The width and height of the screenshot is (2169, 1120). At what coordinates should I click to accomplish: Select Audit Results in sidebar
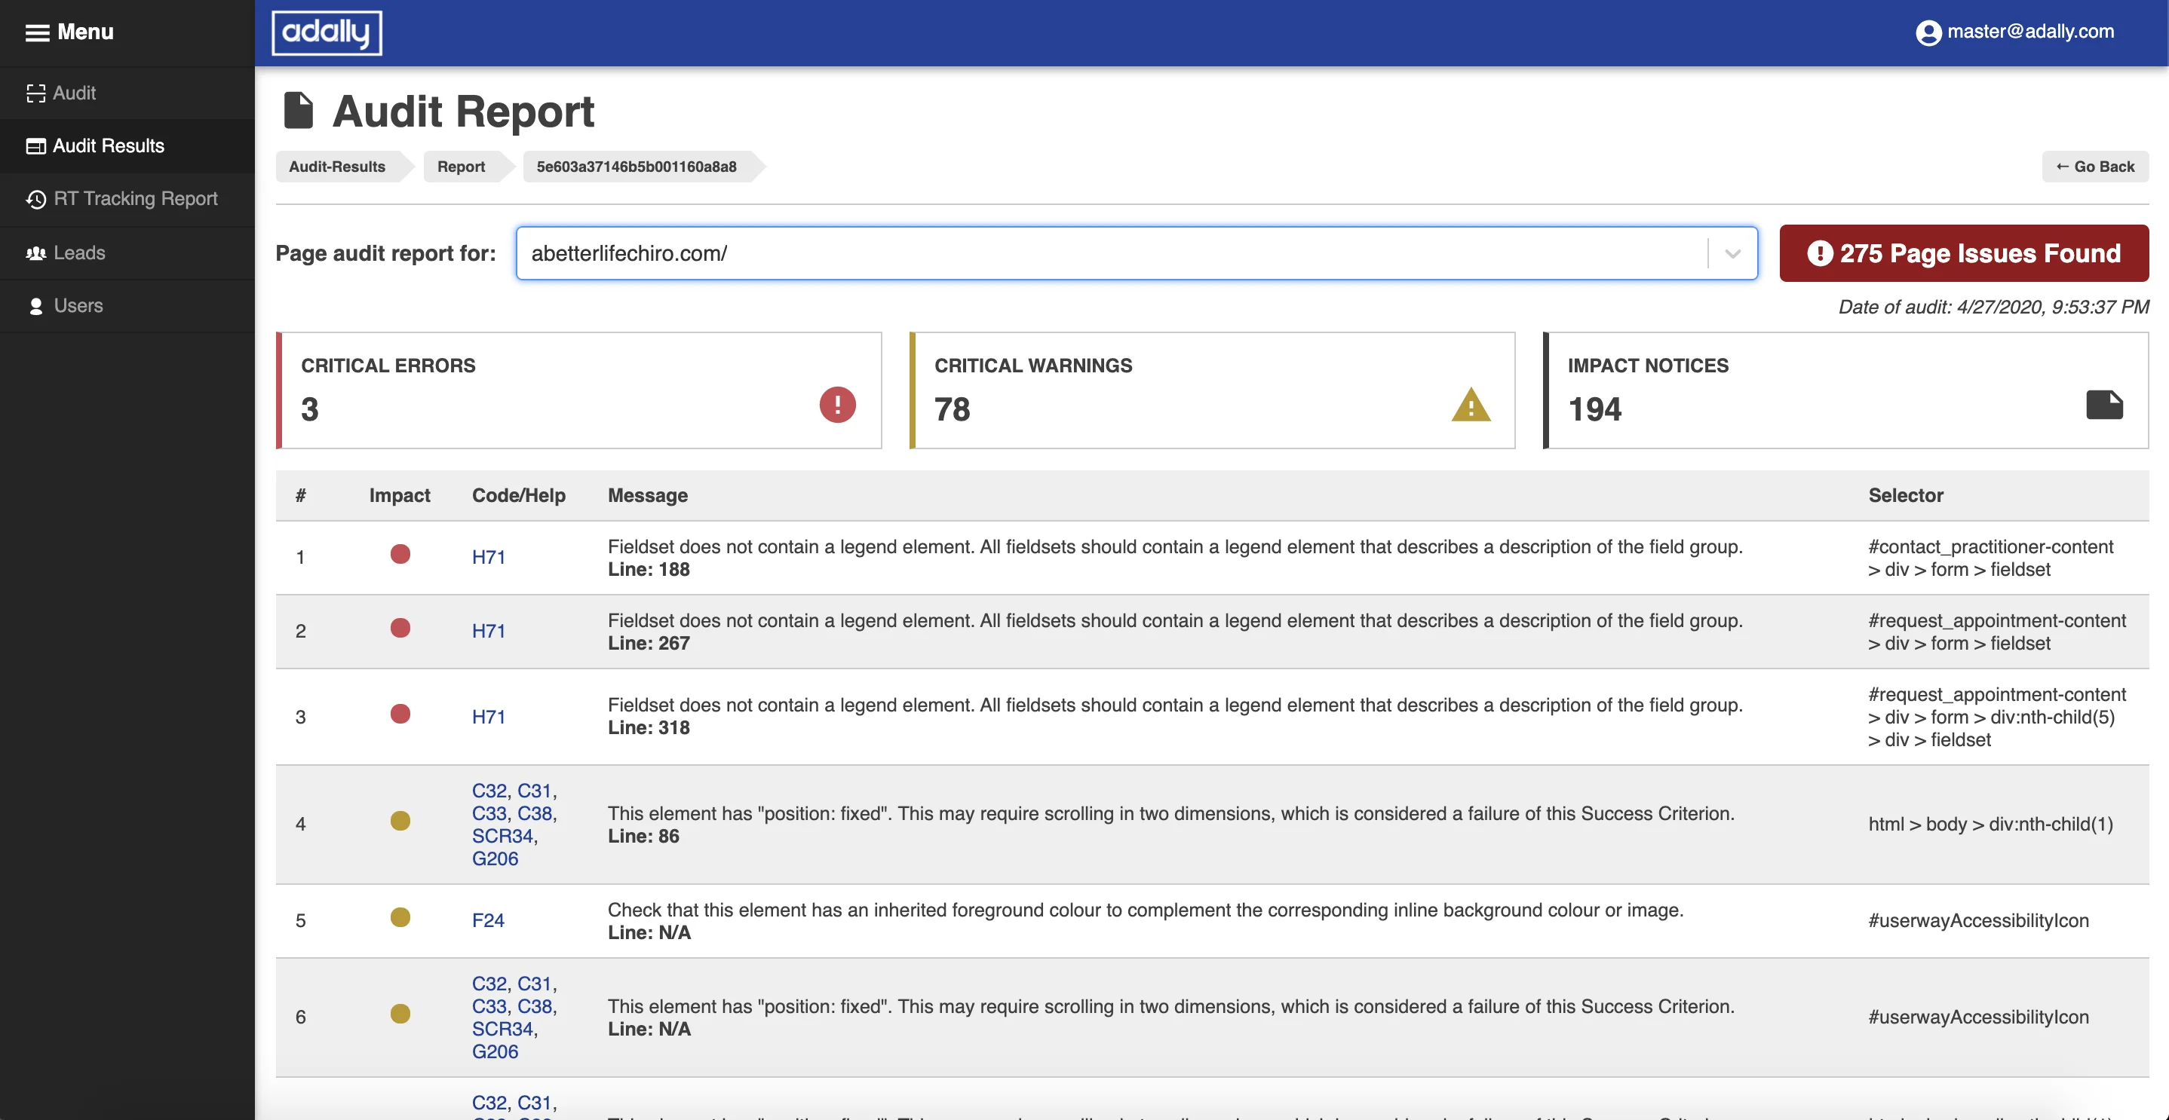(108, 145)
